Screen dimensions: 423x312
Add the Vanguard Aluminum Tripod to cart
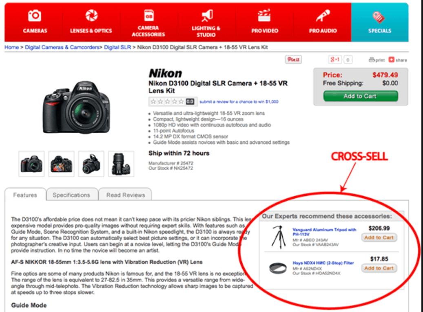point(378,237)
